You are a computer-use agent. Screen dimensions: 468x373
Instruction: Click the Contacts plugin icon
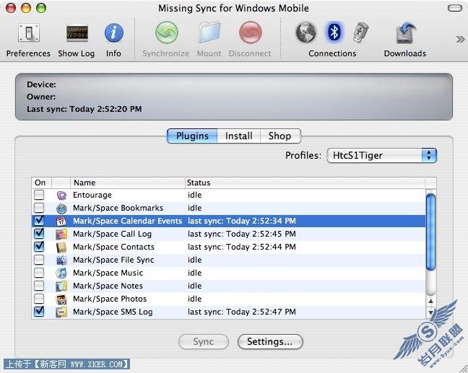61,247
